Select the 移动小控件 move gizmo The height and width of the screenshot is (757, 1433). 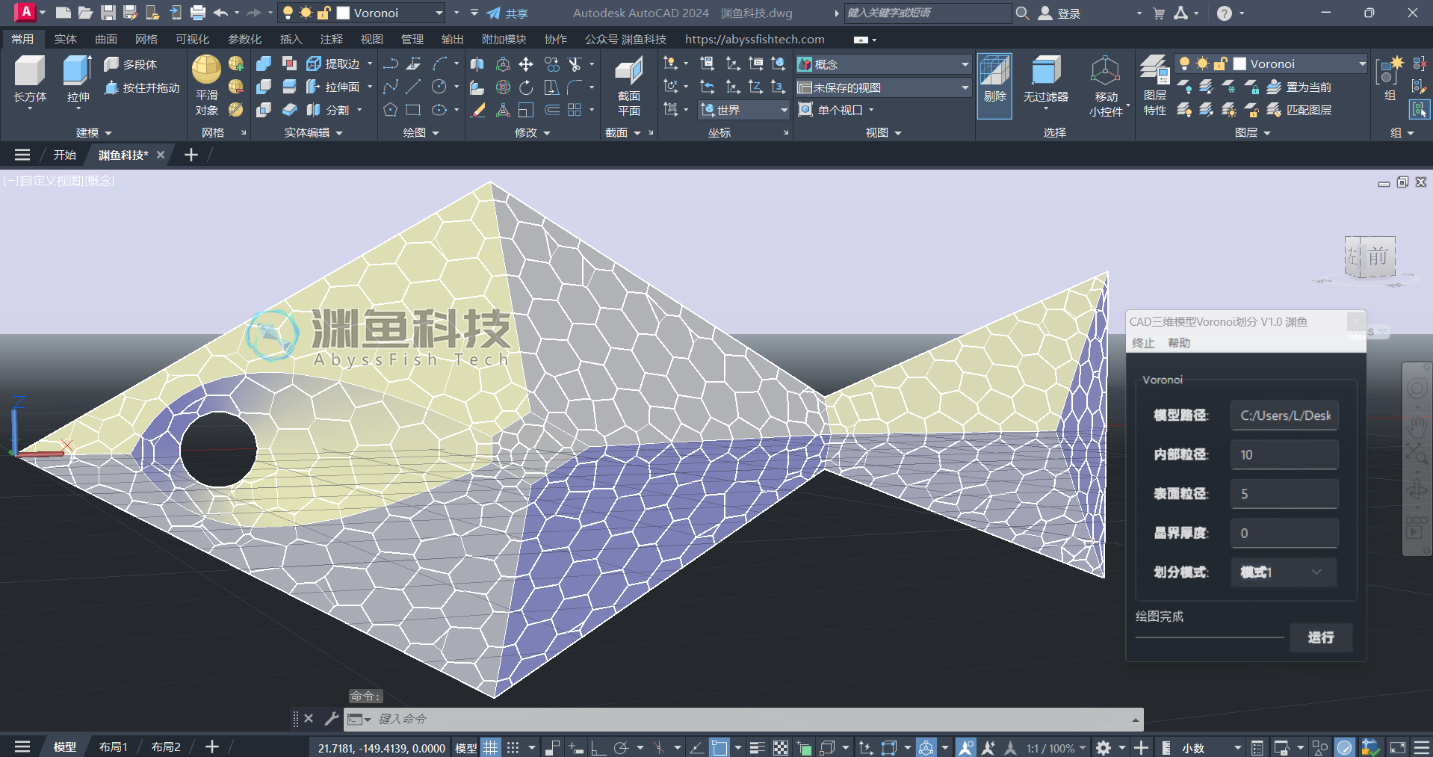pos(1106,86)
